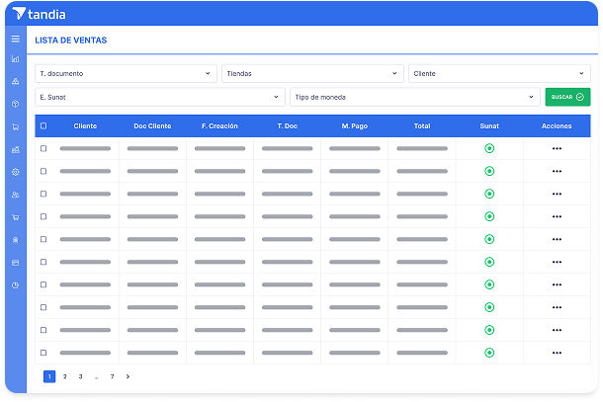Click the green Buscar button
Screen dimensions: 603x402
click(567, 97)
